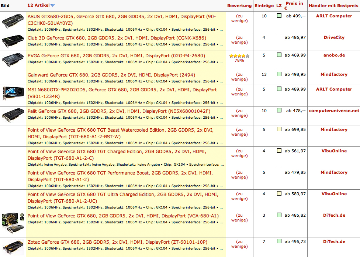Open the MSI N680GTX product thumbnail

[13, 93]
